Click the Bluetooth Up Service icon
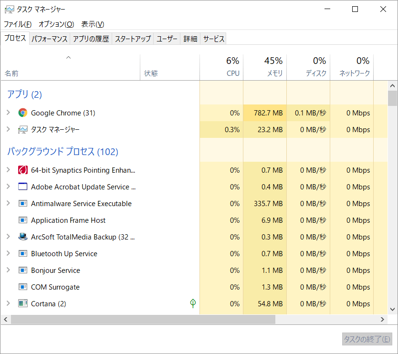Viewport: 398px width, 354px height. pos(22,253)
